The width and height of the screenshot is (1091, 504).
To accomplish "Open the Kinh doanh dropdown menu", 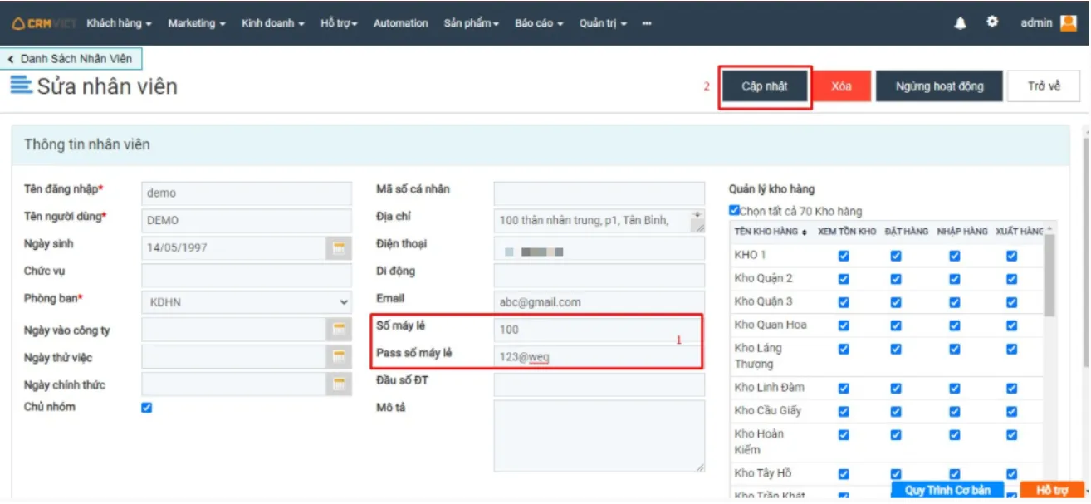I will click(272, 23).
